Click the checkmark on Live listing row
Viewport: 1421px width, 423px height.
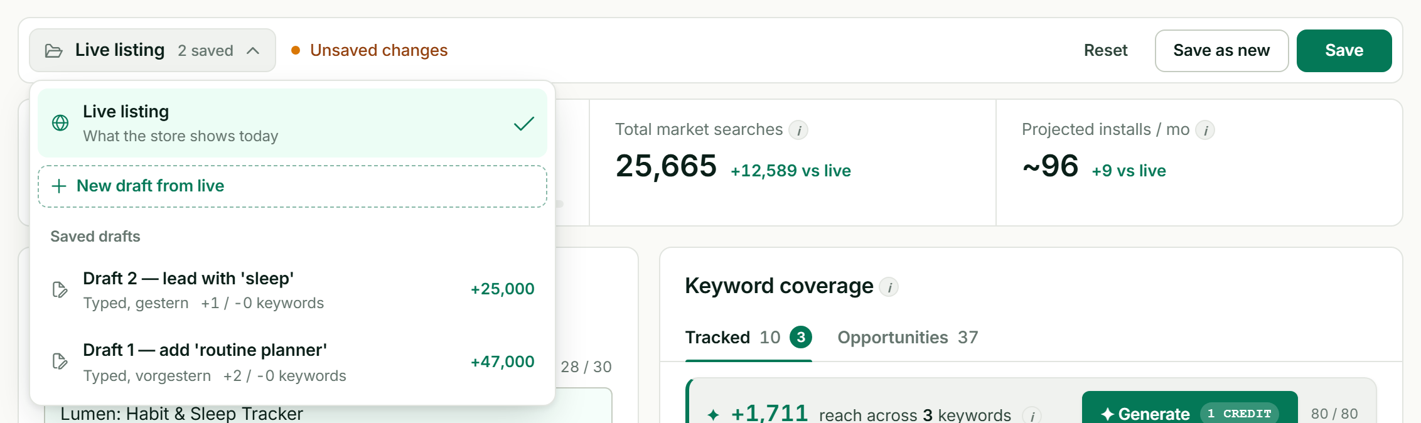[524, 124]
